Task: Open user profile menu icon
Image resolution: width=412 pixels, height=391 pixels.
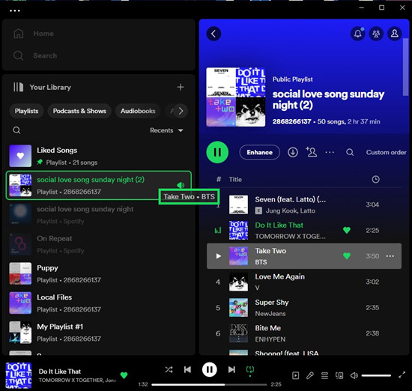Action: 394,34
